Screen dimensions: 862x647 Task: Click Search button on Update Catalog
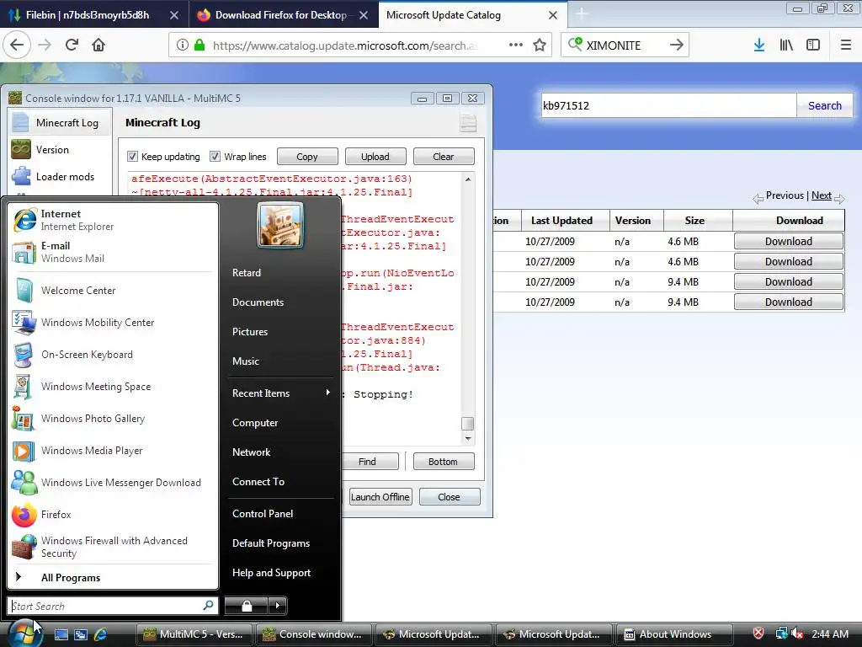click(825, 105)
